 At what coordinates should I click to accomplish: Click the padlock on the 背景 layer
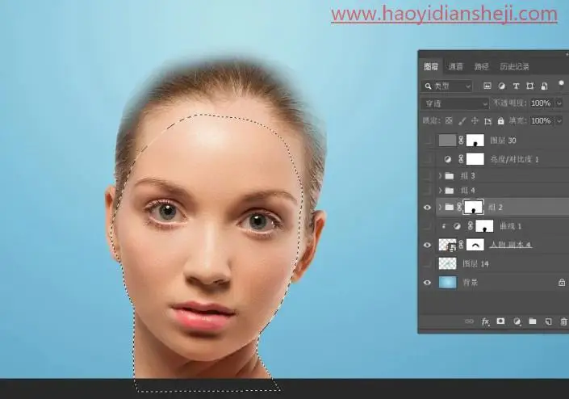point(562,282)
